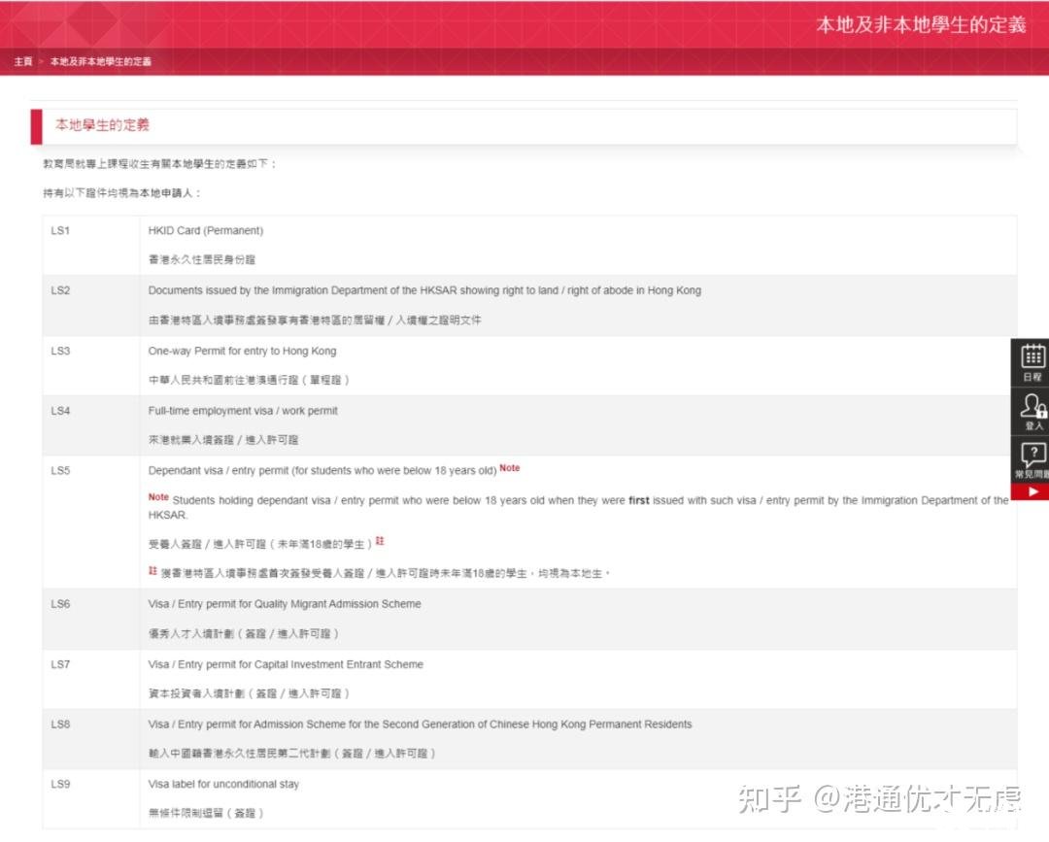Select the LS2 row code cell

pyautogui.click(x=91, y=305)
